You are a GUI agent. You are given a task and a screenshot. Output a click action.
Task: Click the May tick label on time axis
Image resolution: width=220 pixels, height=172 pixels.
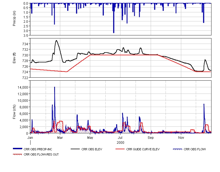click(x=90, y=137)
